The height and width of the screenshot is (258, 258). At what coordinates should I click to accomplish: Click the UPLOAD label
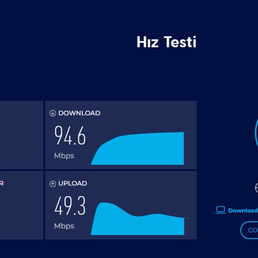pos(73,183)
